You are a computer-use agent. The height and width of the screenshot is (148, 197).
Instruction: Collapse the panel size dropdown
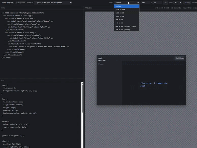click(126, 3)
